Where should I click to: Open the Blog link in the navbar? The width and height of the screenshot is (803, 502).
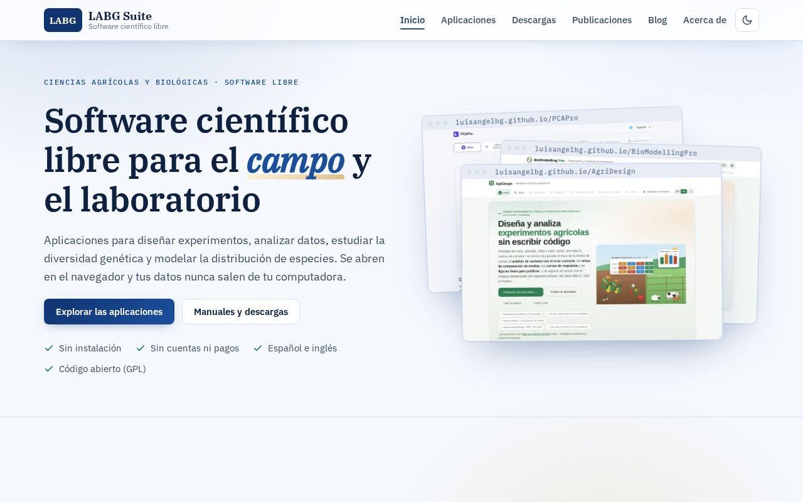(657, 20)
